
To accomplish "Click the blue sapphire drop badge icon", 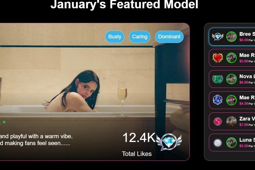I will 217,100.
